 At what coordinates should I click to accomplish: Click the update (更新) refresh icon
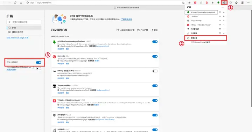pos(152,30)
